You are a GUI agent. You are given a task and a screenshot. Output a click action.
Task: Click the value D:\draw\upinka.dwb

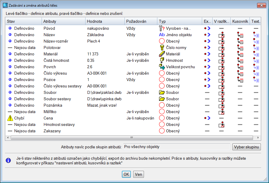tap(104, 99)
